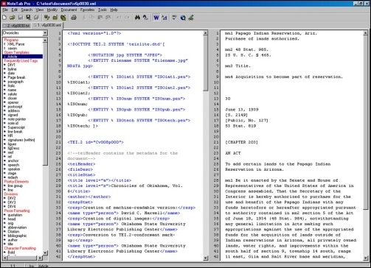The image size is (371, 268).
Task: Click the New Document toolbar icon
Action: [x=4, y=18]
